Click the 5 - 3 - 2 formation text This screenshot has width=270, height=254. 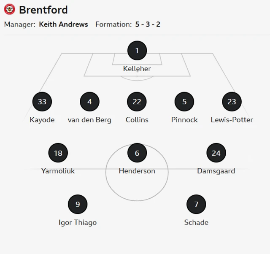(x=148, y=24)
